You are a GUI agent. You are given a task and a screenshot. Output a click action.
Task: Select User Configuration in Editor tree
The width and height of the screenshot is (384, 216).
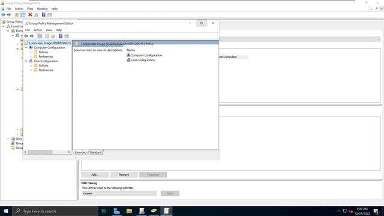click(46, 61)
